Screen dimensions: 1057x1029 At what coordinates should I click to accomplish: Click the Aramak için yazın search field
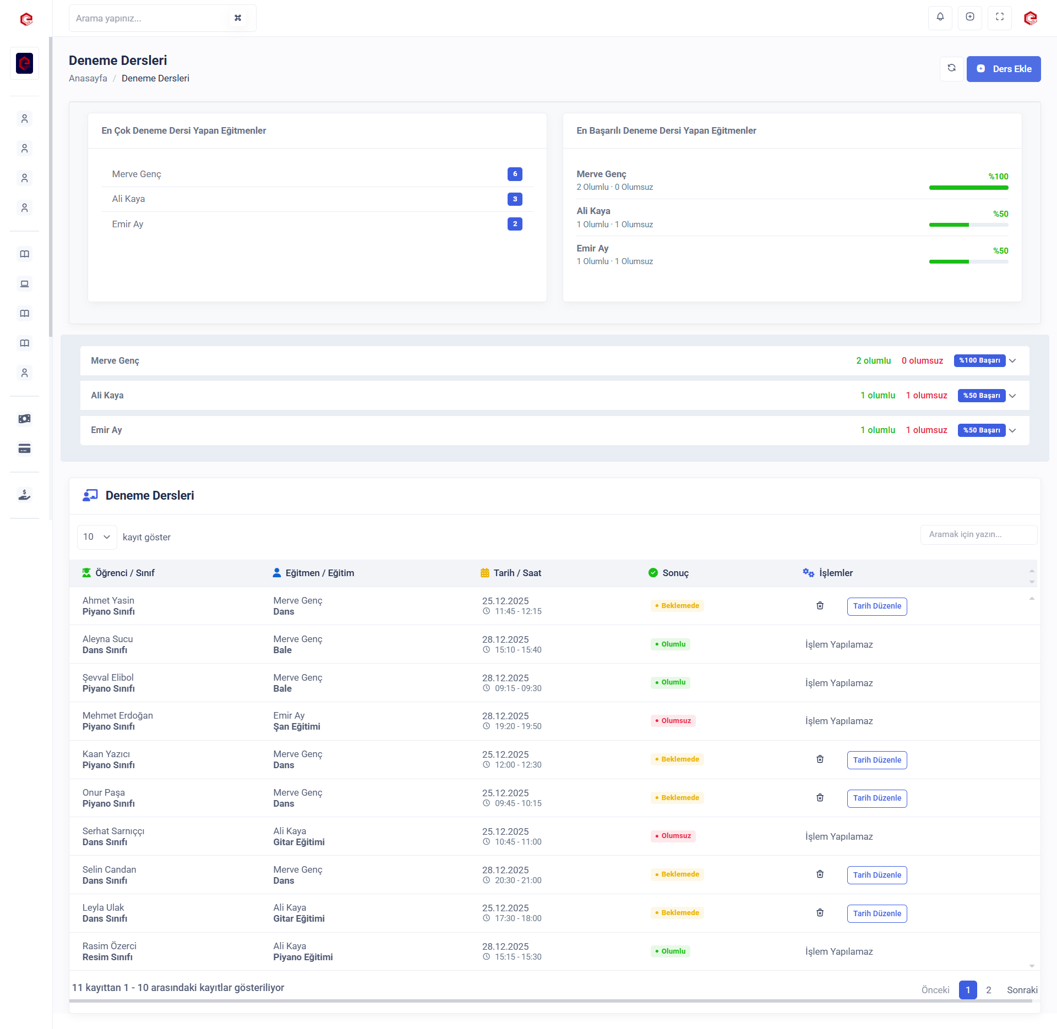click(978, 534)
